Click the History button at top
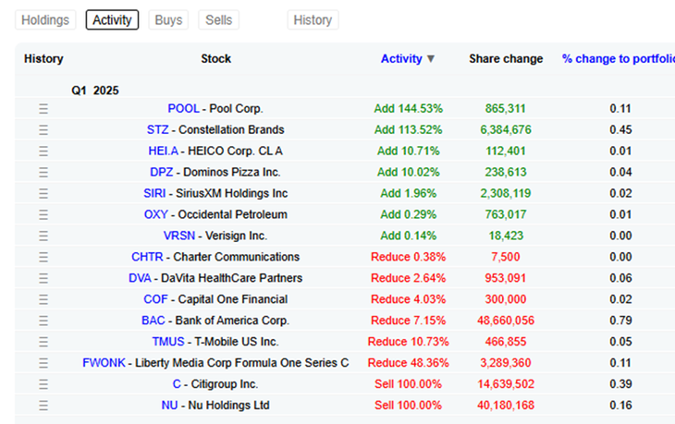Viewport: 675px width, 424px height. 313,20
